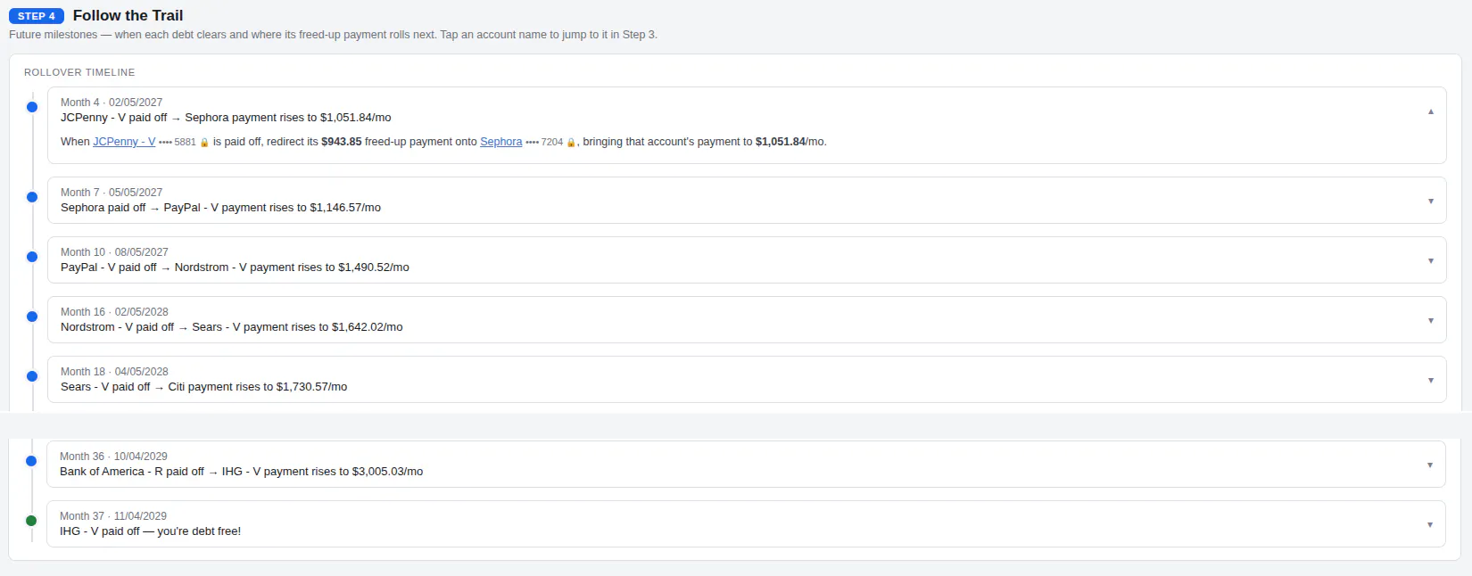Expand the Month 7 Sephora paid off arrow
The width and height of the screenshot is (1472, 576).
pyautogui.click(x=1430, y=201)
